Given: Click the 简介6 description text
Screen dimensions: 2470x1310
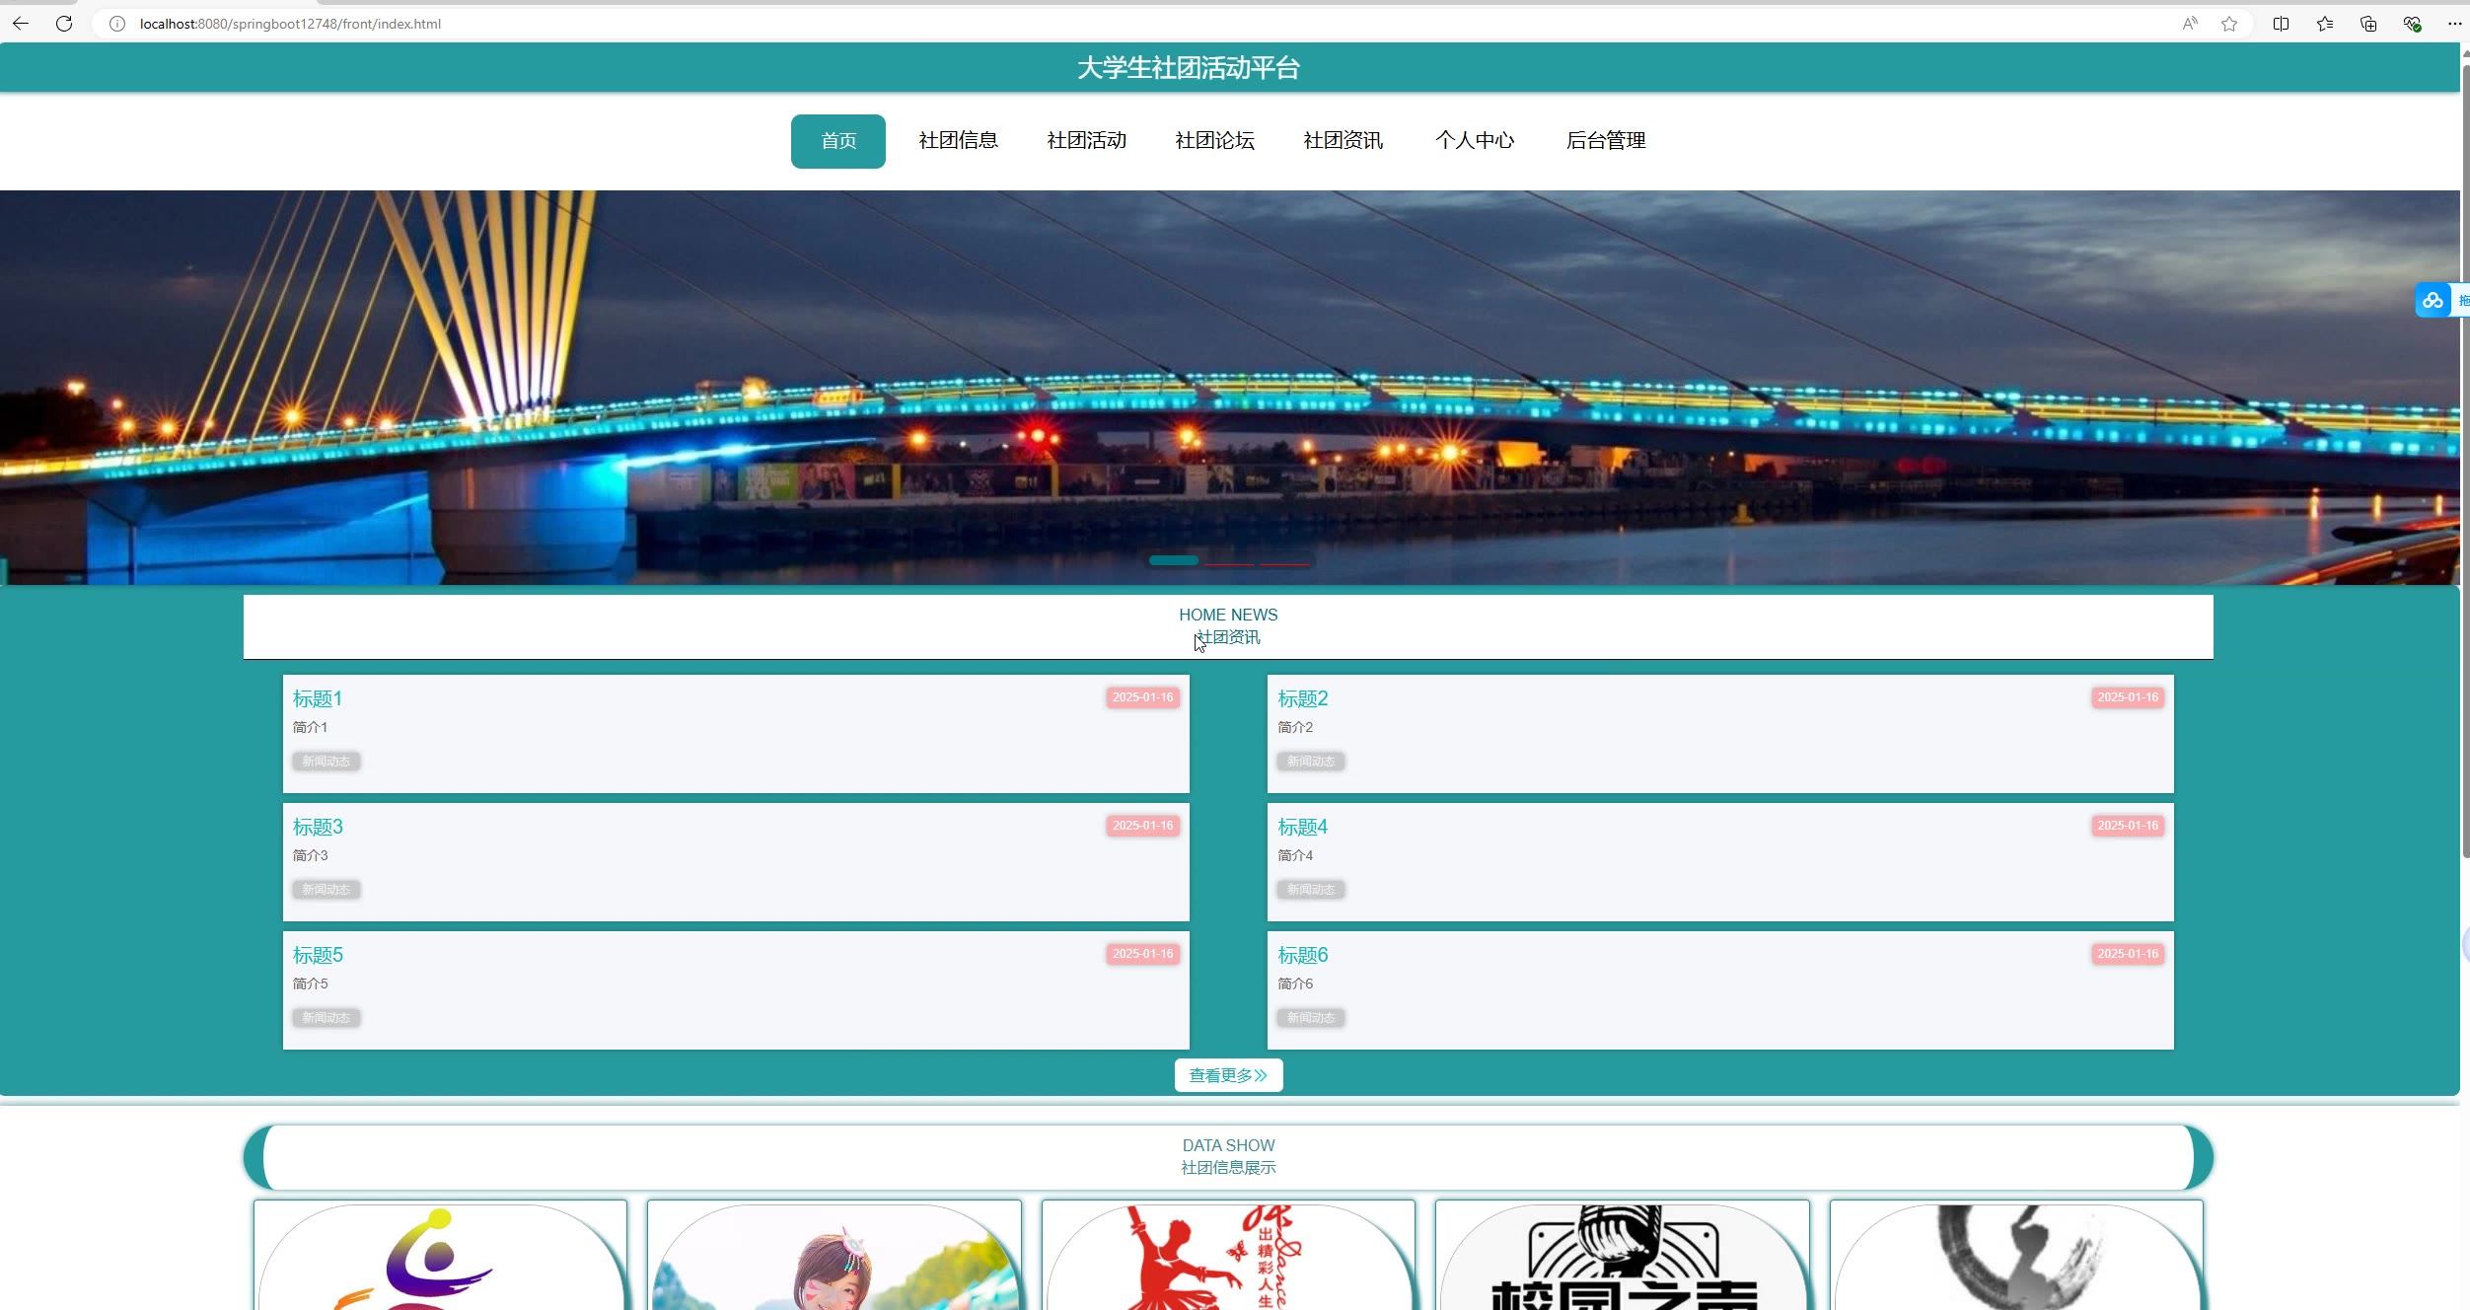Looking at the screenshot, I should click(x=1295, y=984).
